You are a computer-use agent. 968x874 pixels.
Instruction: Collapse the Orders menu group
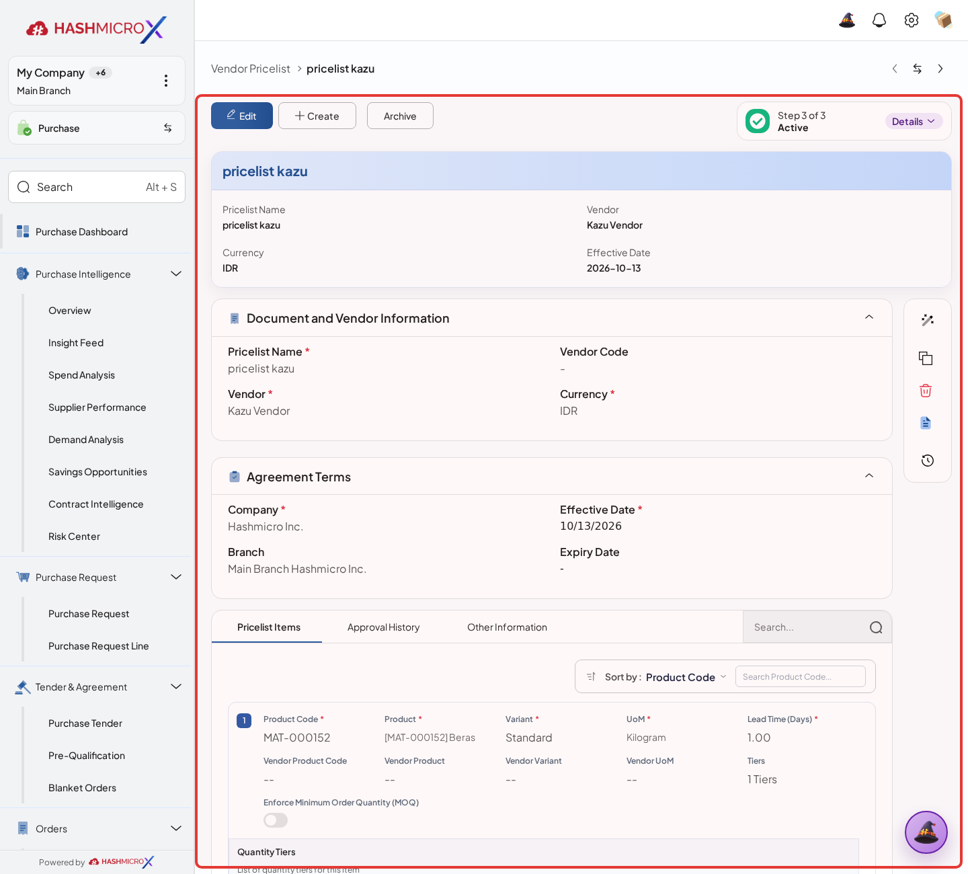click(x=176, y=828)
